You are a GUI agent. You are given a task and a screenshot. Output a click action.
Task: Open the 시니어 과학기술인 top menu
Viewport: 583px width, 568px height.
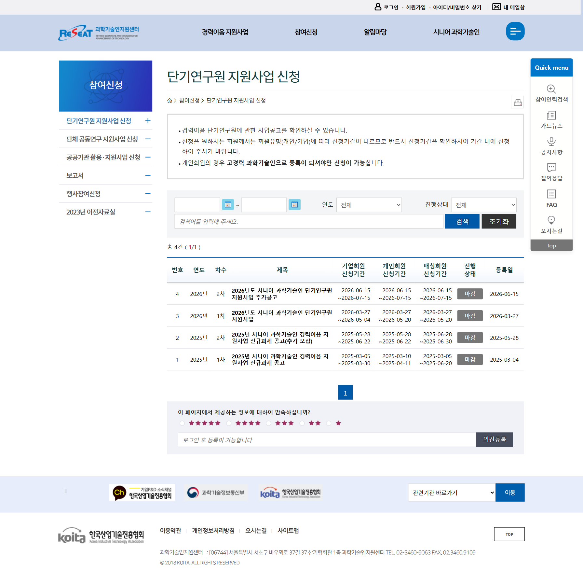click(x=456, y=32)
